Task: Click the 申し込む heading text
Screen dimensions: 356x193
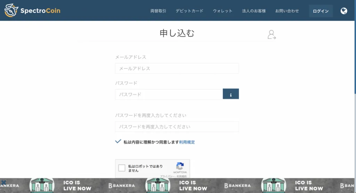Action: click(x=177, y=33)
